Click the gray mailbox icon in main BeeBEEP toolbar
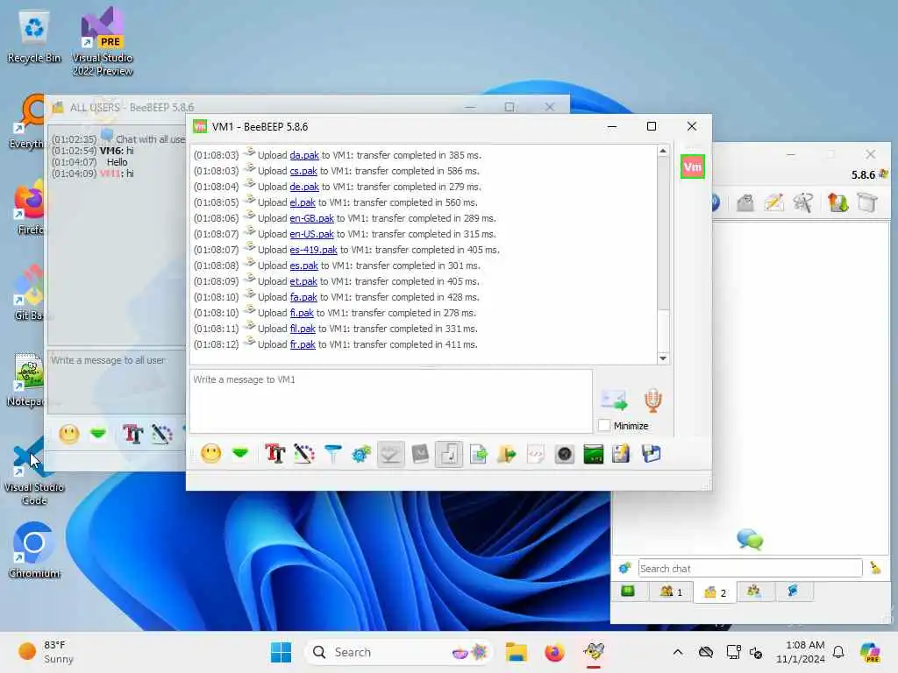 (745, 202)
